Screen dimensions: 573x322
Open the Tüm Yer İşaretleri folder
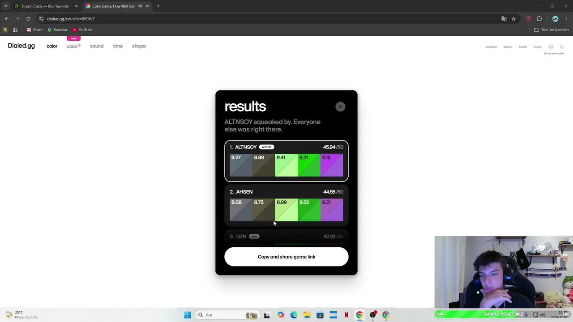552,30
